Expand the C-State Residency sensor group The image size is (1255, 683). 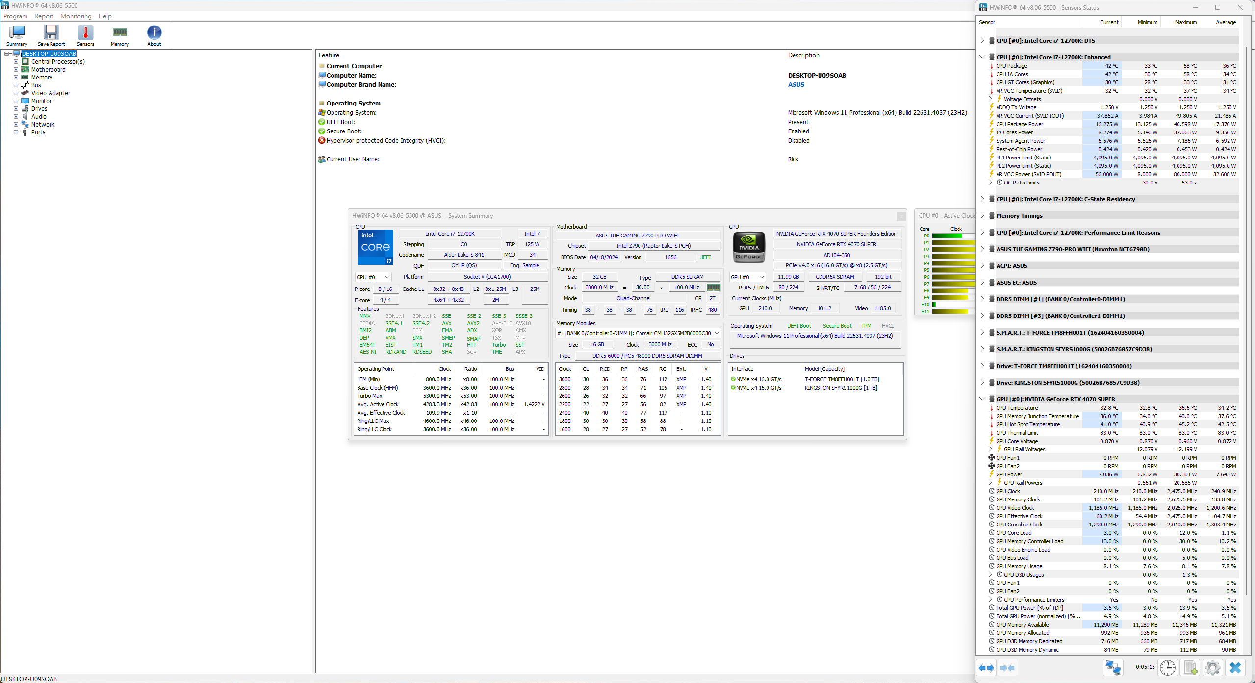click(982, 199)
